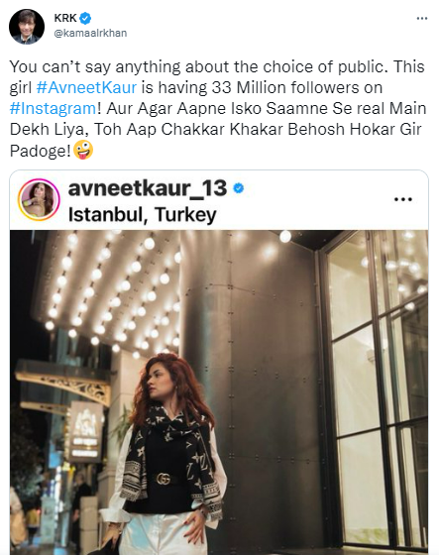Select the avneetkaur_13 username text
439x555 pixels.
pos(148,187)
